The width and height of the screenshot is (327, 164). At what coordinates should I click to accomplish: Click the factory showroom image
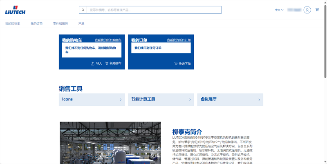pyautogui.click(x=110, y=143)
